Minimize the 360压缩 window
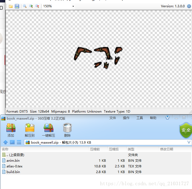192x189 pixels. tap(176, 118)
